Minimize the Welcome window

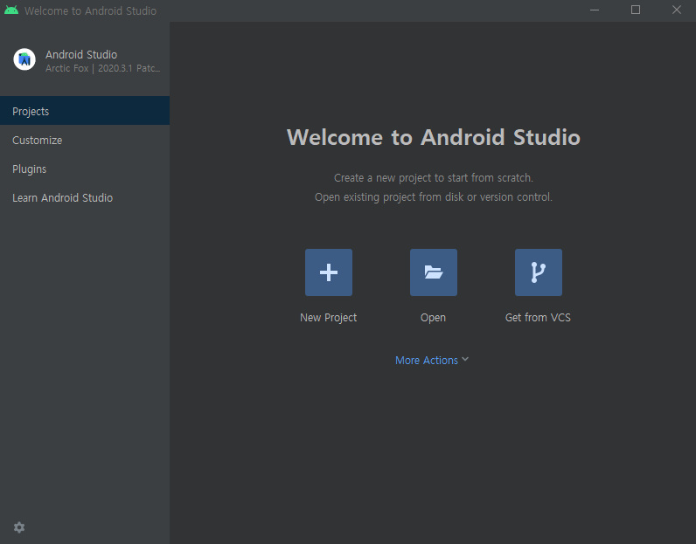595,10
